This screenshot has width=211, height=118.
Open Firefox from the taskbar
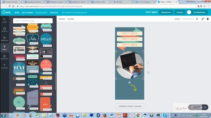[x=105, y=115]
